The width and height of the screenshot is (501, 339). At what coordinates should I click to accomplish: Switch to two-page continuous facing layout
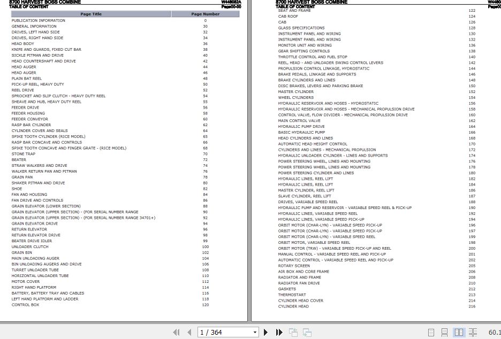tap(473, 332)
